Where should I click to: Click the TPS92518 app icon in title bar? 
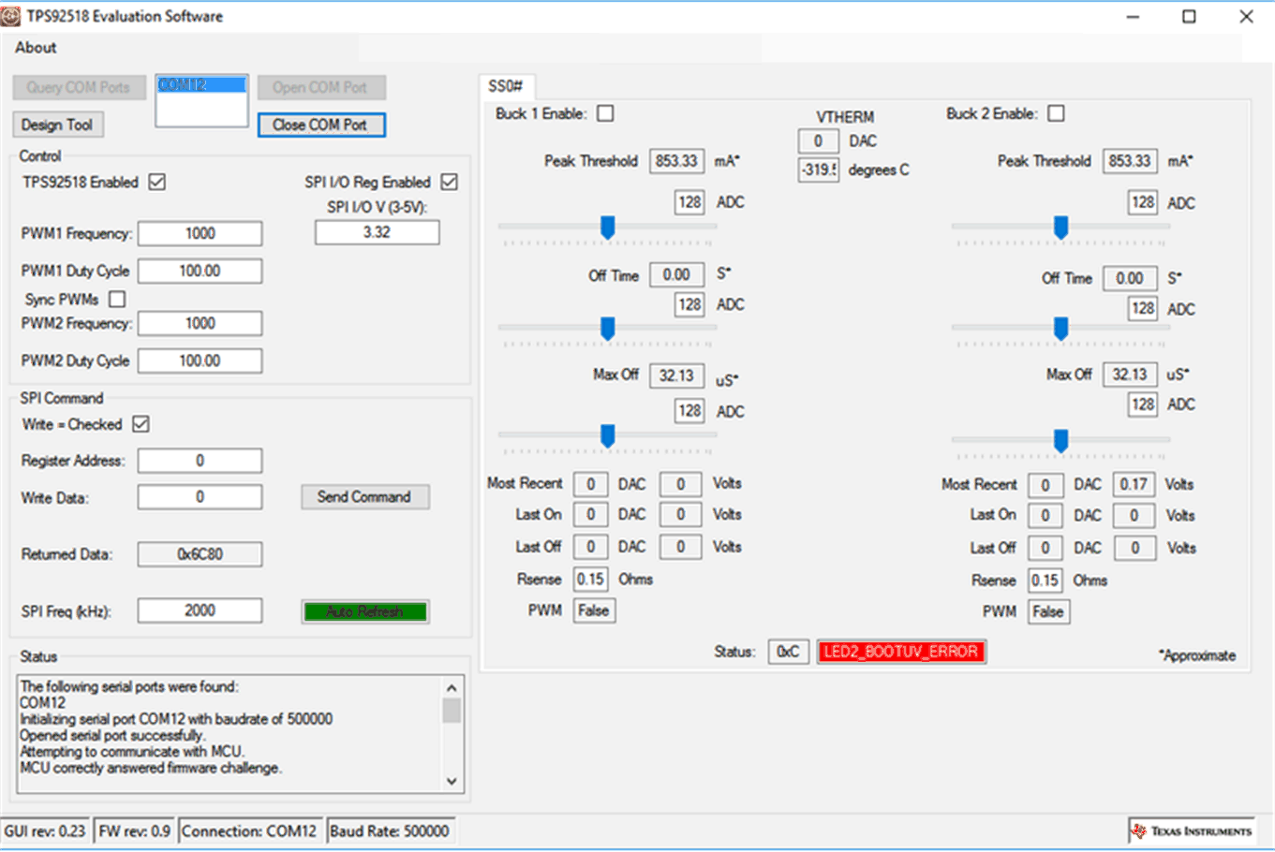pyautogui.click(x=10, y=16)
